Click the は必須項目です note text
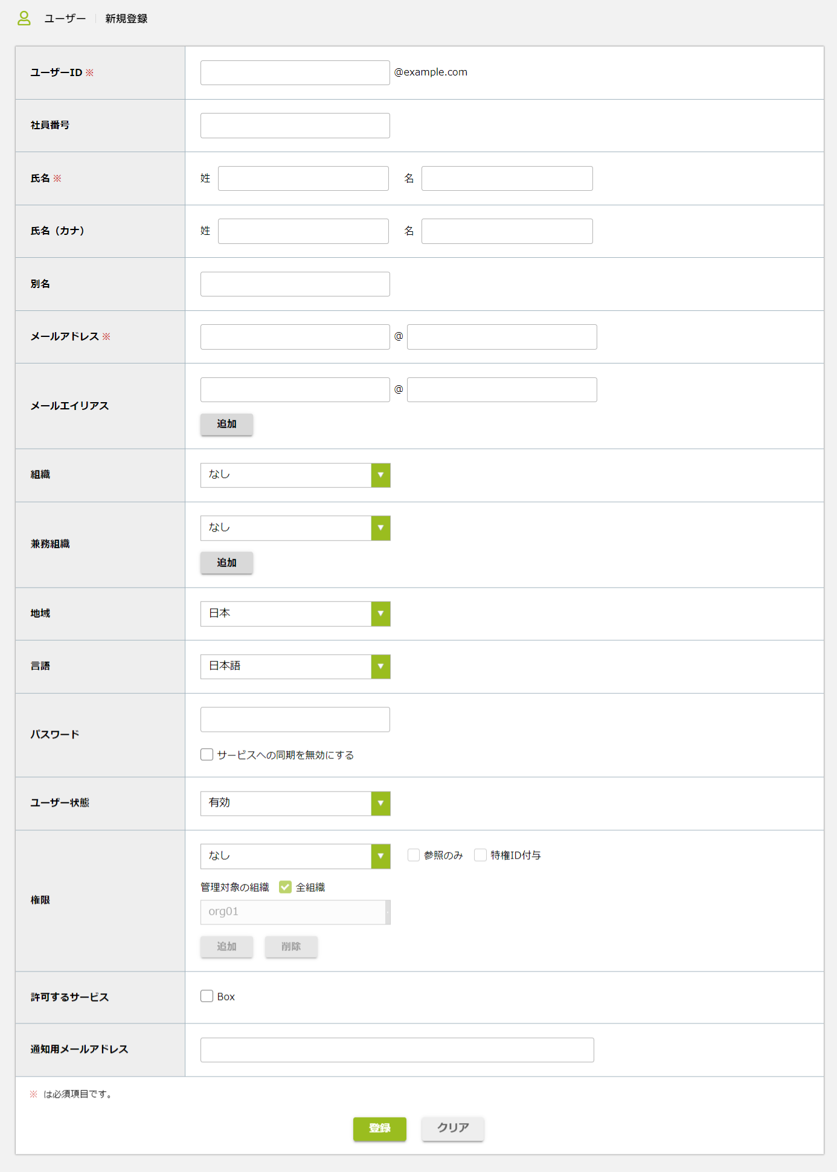Screen dimensions: 837x1172 [x=78, y=1094]
